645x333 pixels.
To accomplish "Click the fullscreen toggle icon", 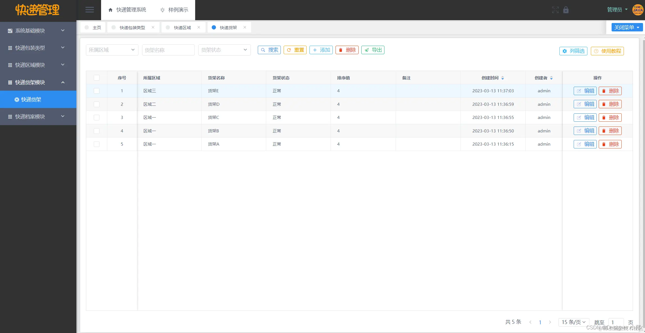I will click(555, 10).
